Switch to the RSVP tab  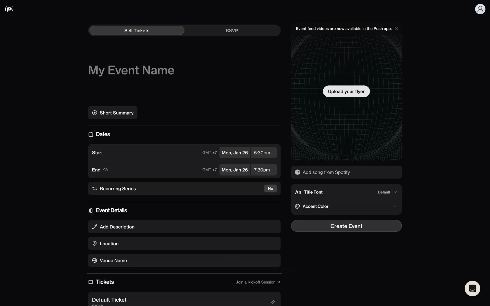[x=232, y=31]
